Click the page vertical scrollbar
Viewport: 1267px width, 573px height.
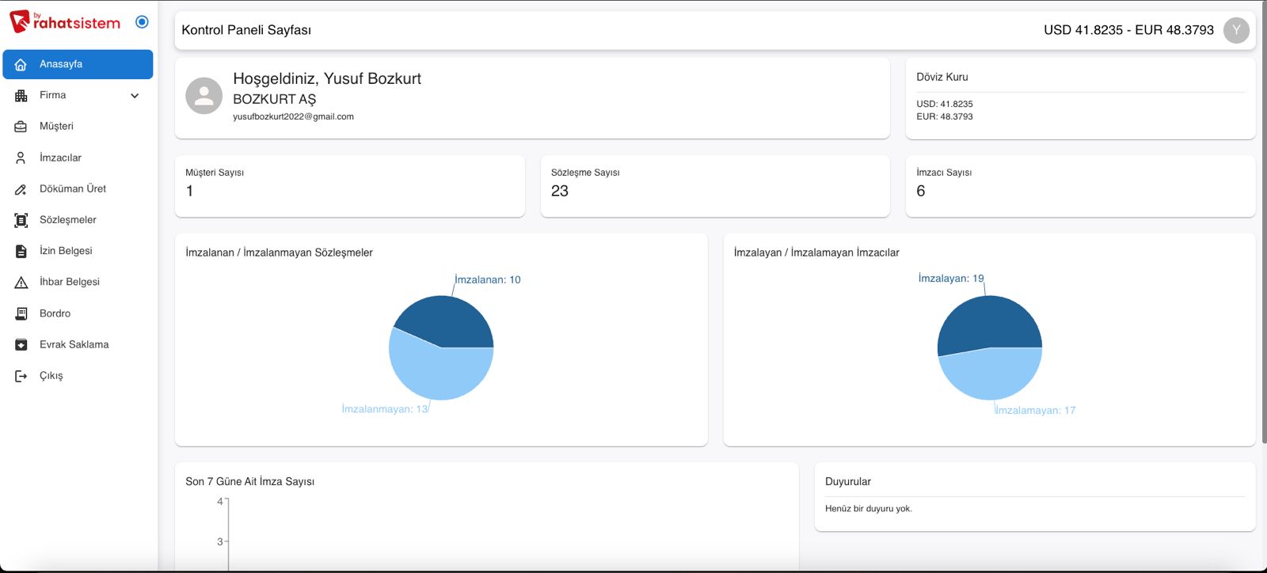pos(1263,237)
